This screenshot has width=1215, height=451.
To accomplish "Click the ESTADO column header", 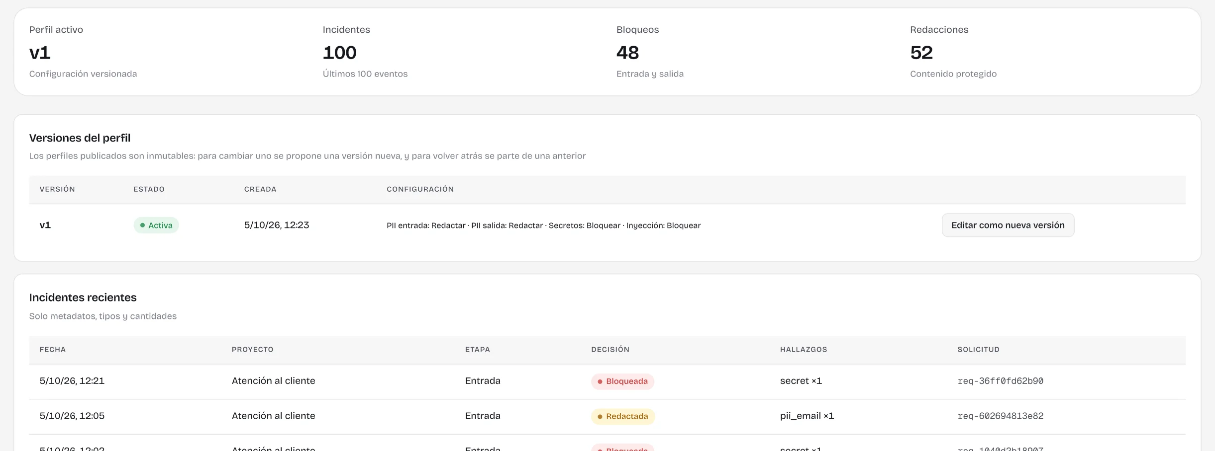I will pyautogui.click(x=149, y=189).
